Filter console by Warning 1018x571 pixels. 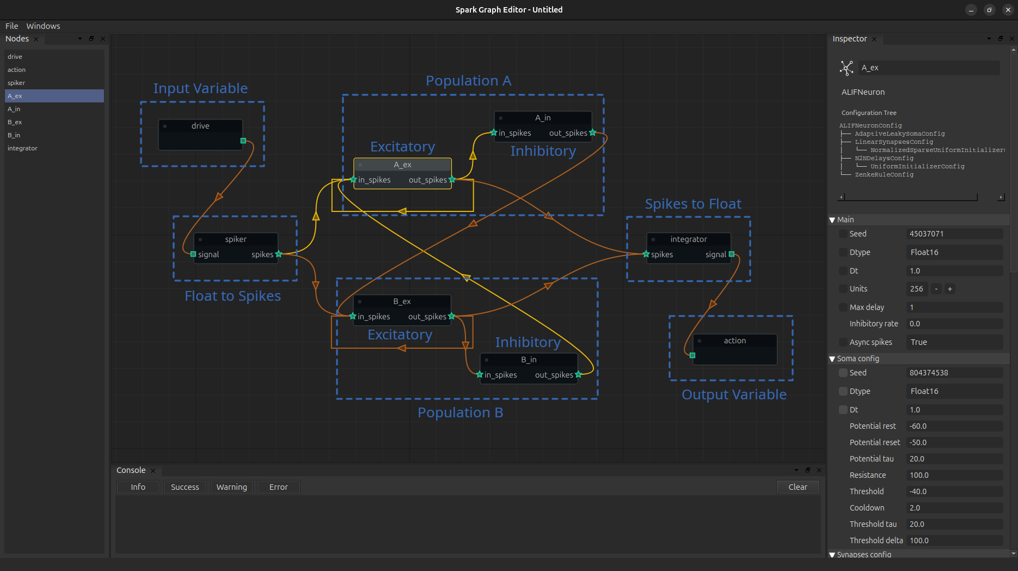click(x=231, y=487)
